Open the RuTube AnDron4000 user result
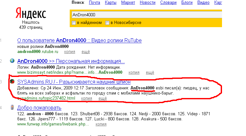The image size is (246, 136). point(79,40)
